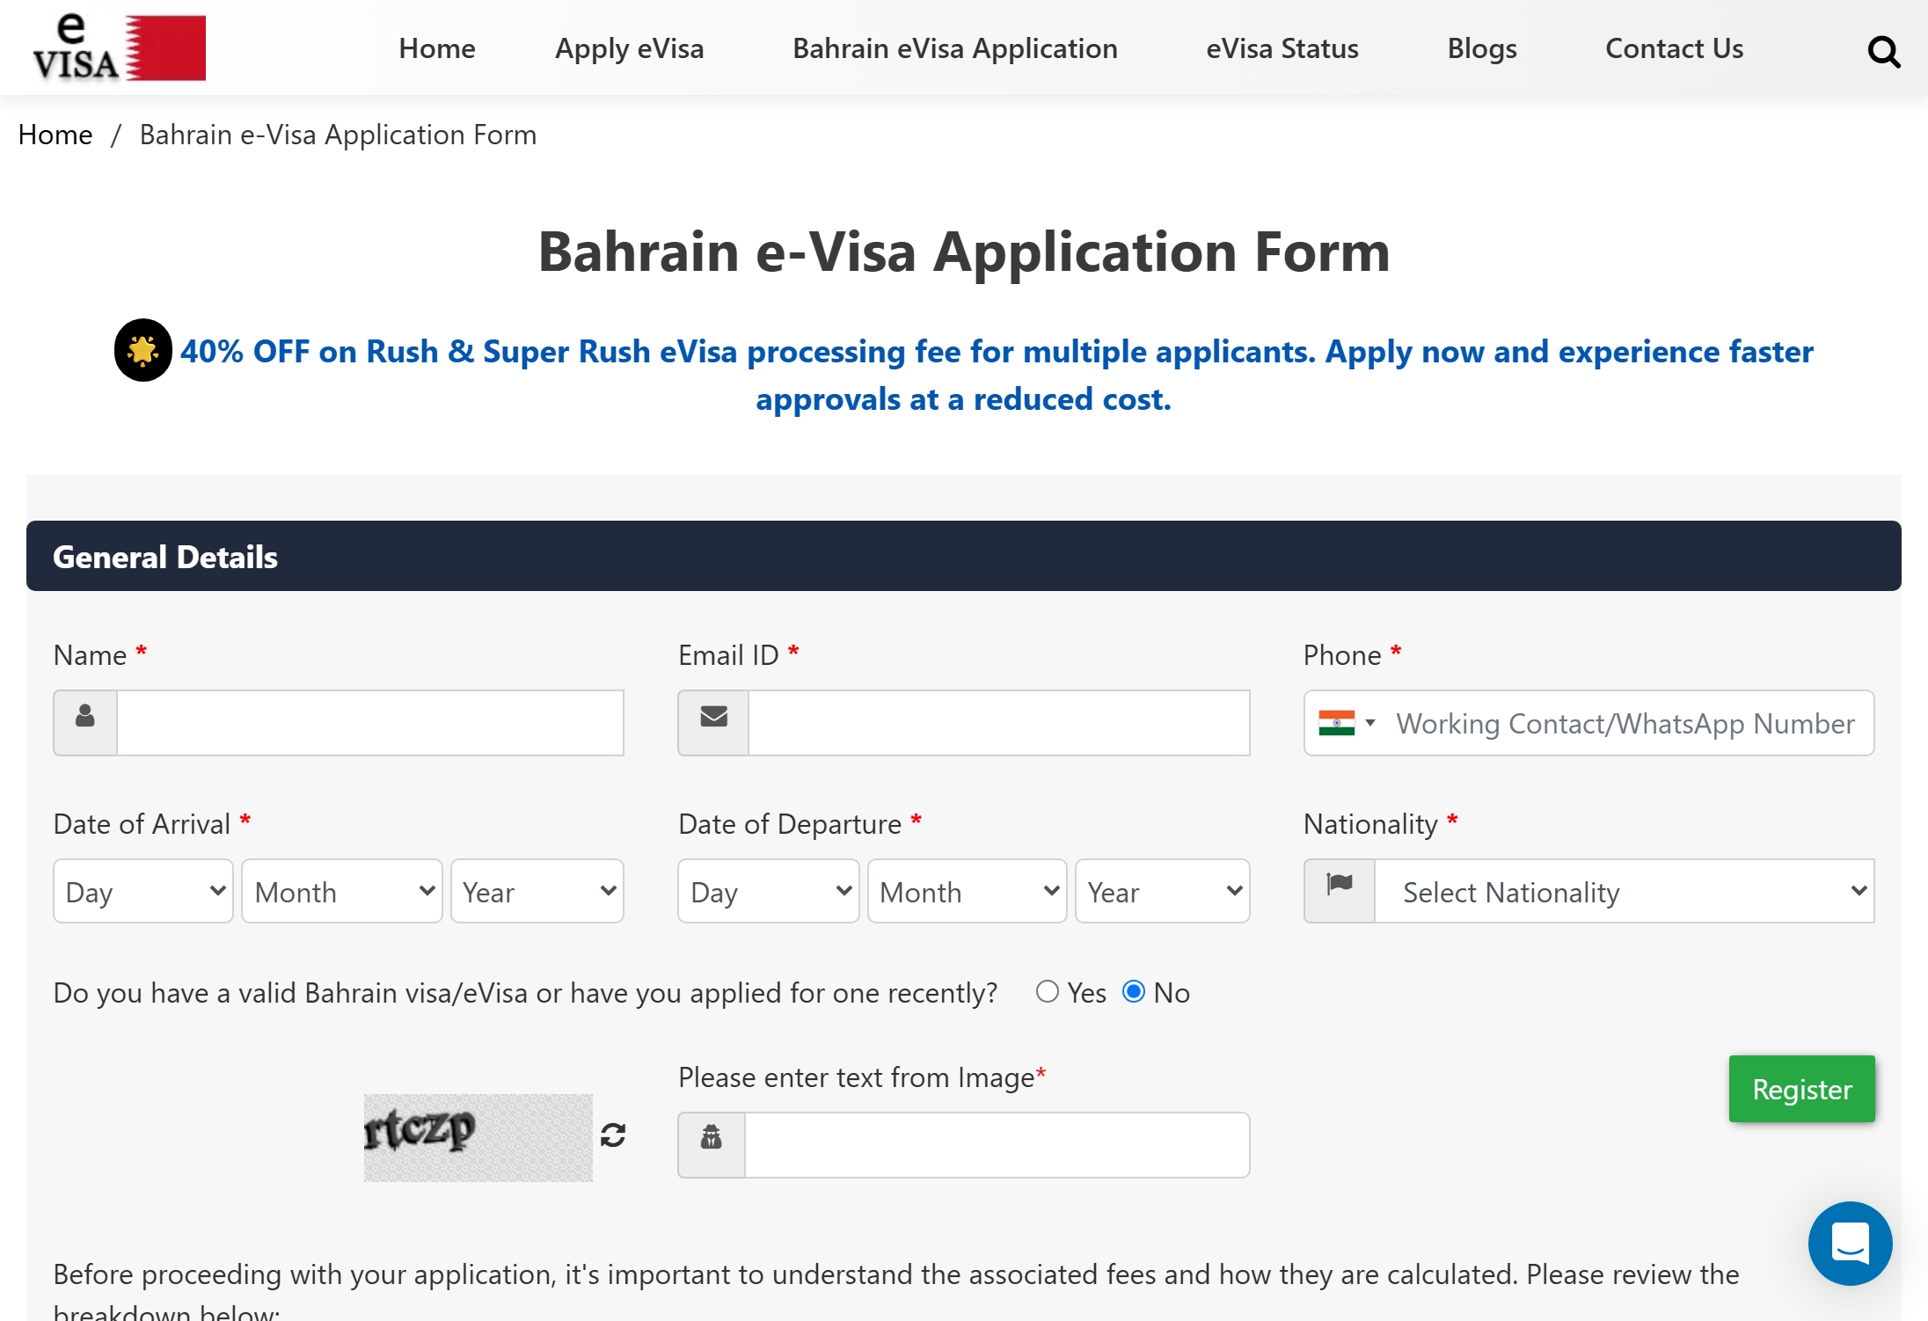Select No for valid Bahrain visa
Viewport: 1928px width, 1321px height.
pyautogui.click(x=1134, y=992)
